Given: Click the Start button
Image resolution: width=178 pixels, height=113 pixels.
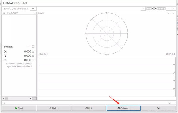Looking at the screenshot, I should pyautogui.click(x=19, y=108).
